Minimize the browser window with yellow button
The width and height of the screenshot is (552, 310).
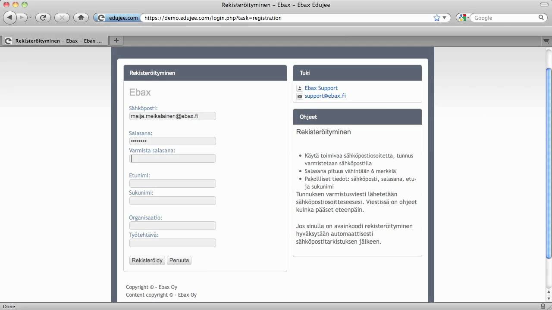(x=15, y=5)
